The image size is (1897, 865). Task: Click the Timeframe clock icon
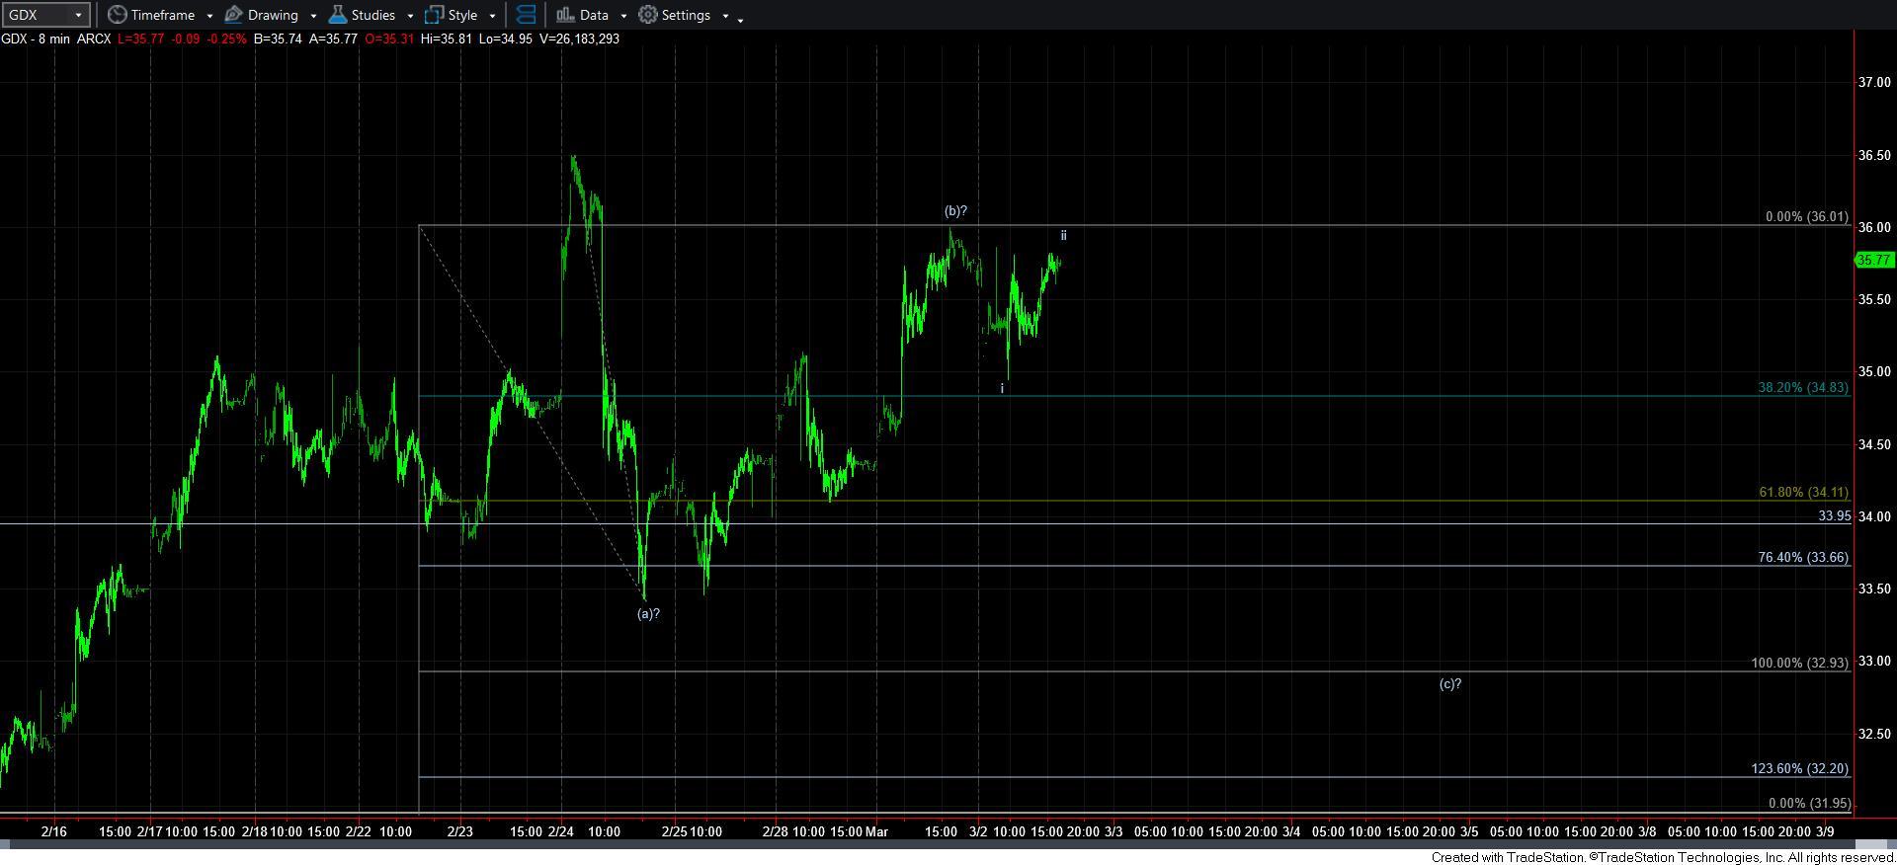pos(117,15)
